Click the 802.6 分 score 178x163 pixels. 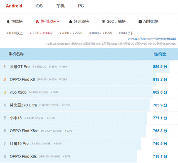pos(160,92)
